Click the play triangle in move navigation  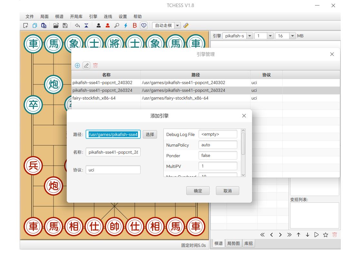[x=316, y=235]
